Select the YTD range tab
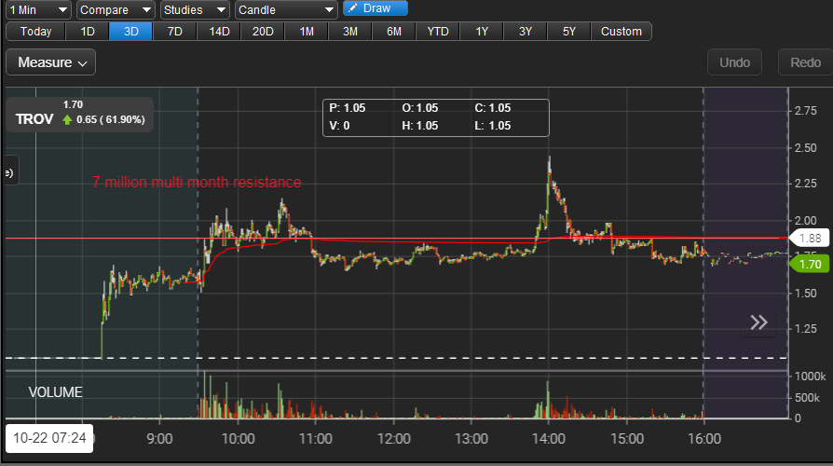 (x=438, y=32)
